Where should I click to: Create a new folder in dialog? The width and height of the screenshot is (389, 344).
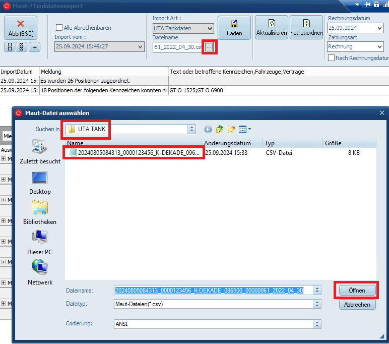[x=231, y=129]
